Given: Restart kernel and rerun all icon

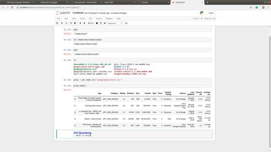Looking at the screenshot, I should [x=105, y=23].
